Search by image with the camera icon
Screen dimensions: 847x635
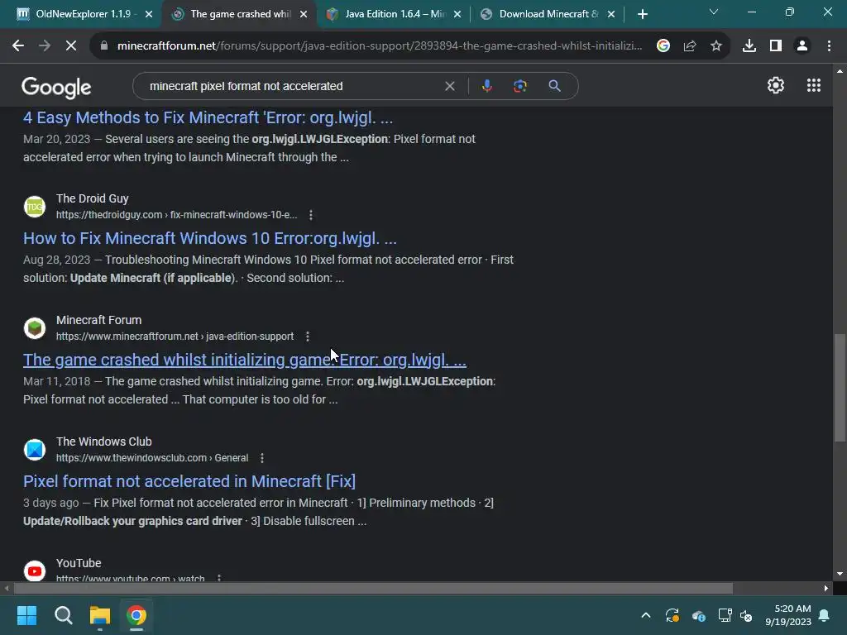pyautogui.click(x=520, y=86)
